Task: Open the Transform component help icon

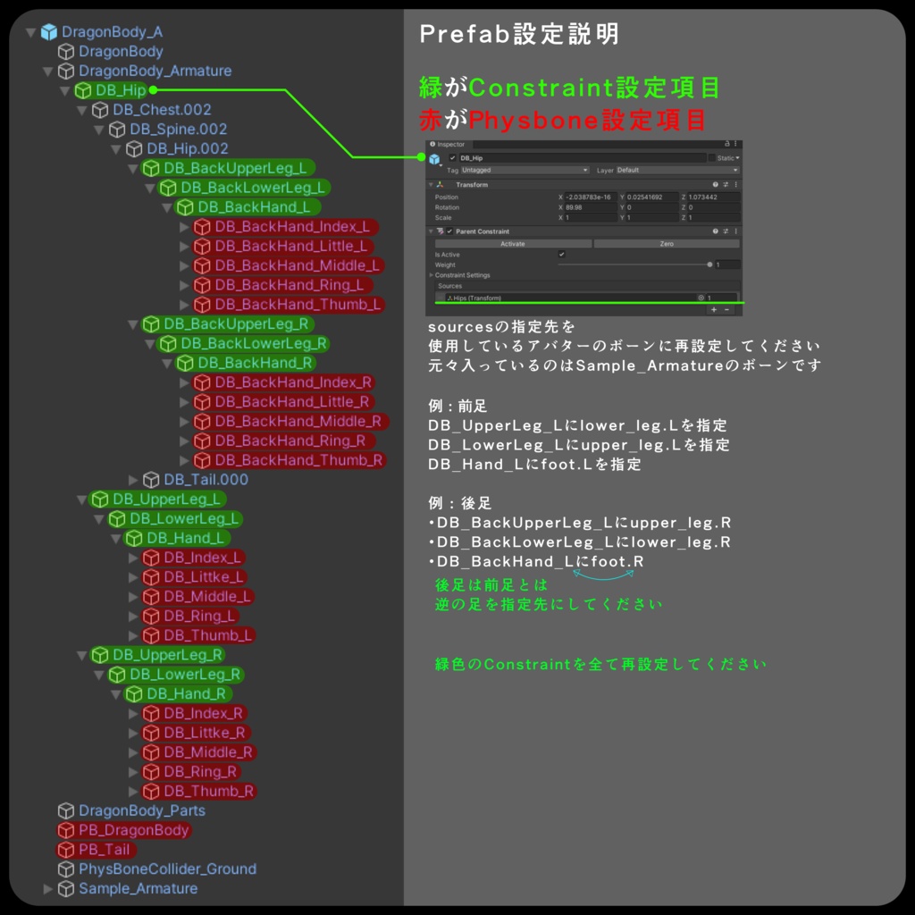Action: 716,184
